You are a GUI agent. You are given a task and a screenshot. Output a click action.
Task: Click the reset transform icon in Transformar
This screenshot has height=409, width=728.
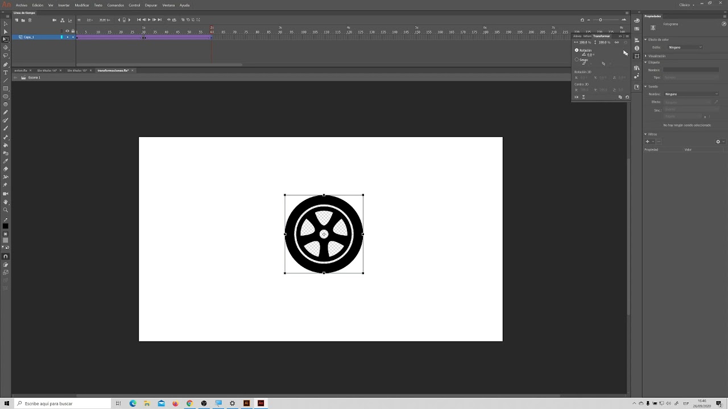(x=627, y=97)
